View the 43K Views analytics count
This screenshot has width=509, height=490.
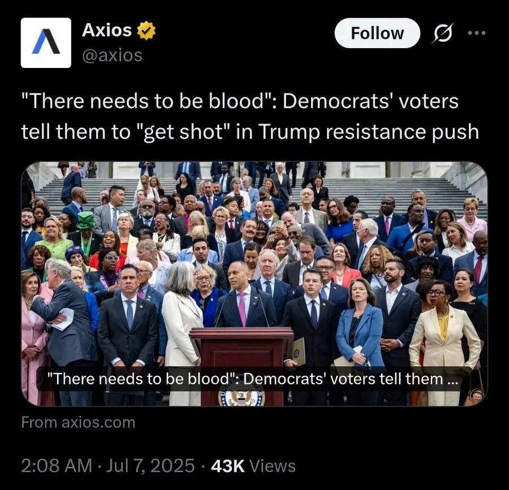click(253, 465)
